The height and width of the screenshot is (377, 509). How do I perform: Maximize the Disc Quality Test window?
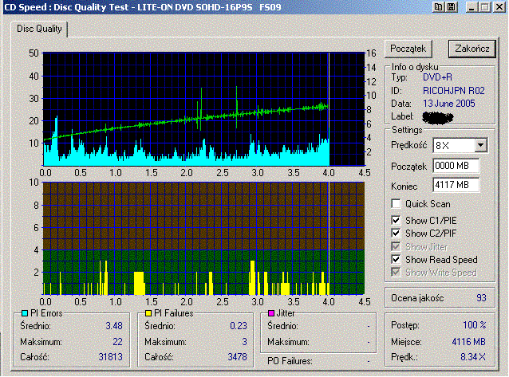pyautogui.click(x=485, y=7)
